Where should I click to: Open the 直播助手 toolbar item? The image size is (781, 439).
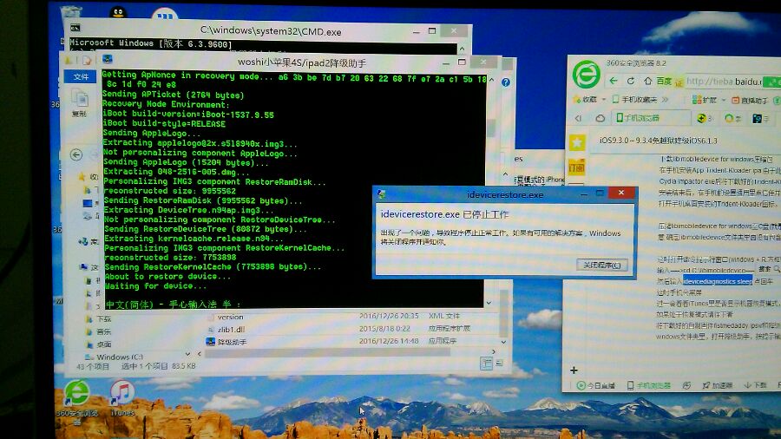750,101
